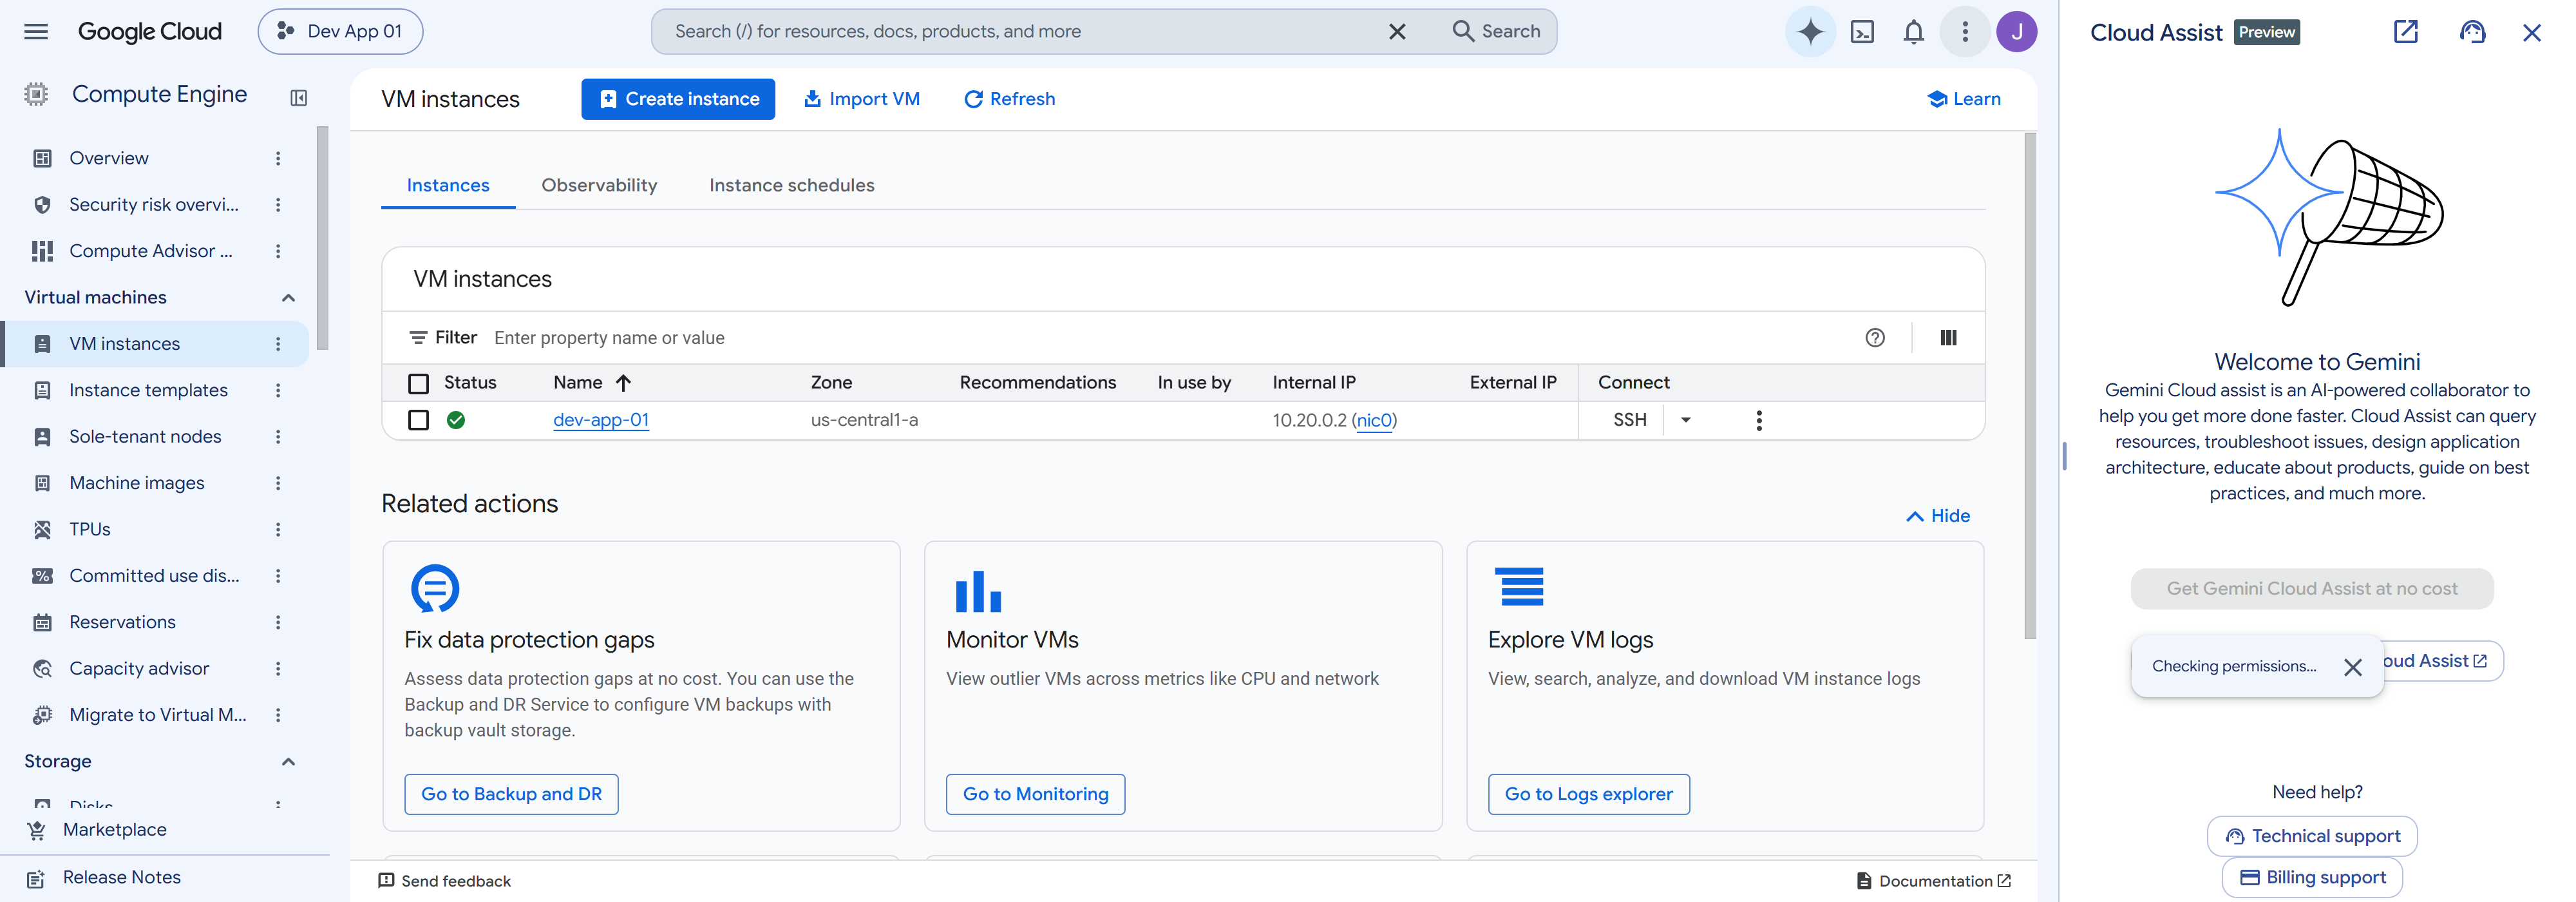The image size is (2576, 902).
Task: Open Gemini Cloud Assist sparkle icon
Action: coord(1810,31)
